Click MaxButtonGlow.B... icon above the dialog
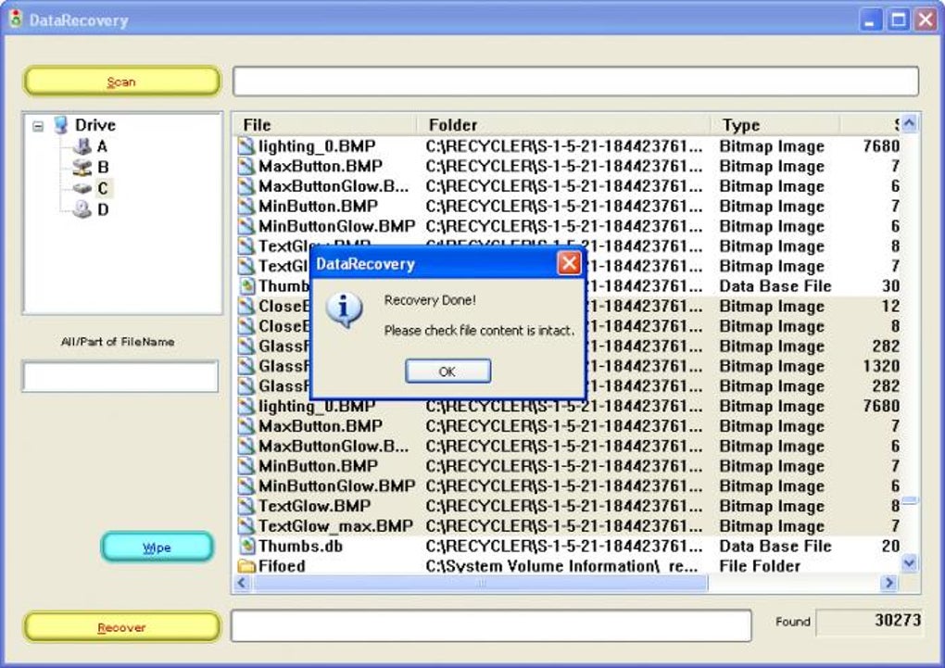This screenshot has width=945, height=668. (246, 186)
